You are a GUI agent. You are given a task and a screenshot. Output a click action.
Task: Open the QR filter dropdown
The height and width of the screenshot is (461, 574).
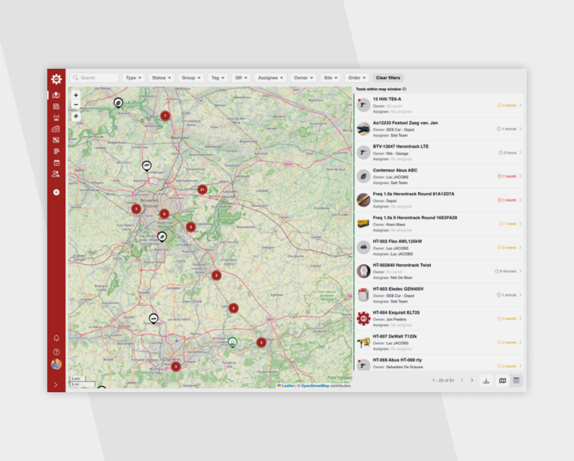point(241,78)
